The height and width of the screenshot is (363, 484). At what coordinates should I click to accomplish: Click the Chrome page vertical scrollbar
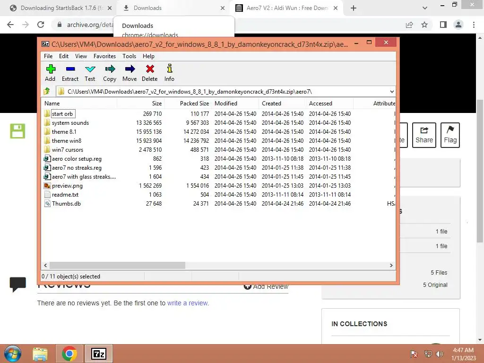[x=480, y=172]
